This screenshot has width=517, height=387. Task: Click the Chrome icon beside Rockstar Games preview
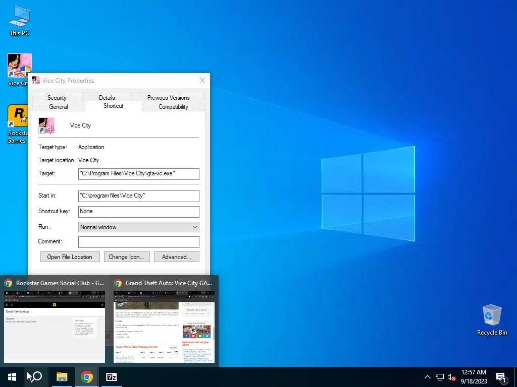(x=8, y=283)
